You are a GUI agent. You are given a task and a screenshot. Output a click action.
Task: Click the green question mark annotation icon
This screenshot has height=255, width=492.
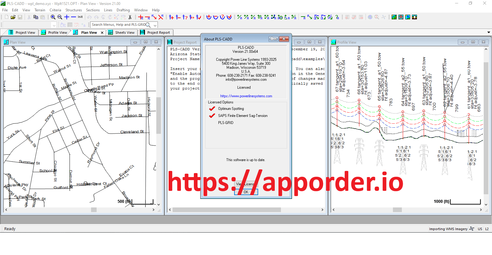[337, 17]
